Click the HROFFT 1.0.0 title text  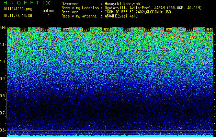coord(27,3)
